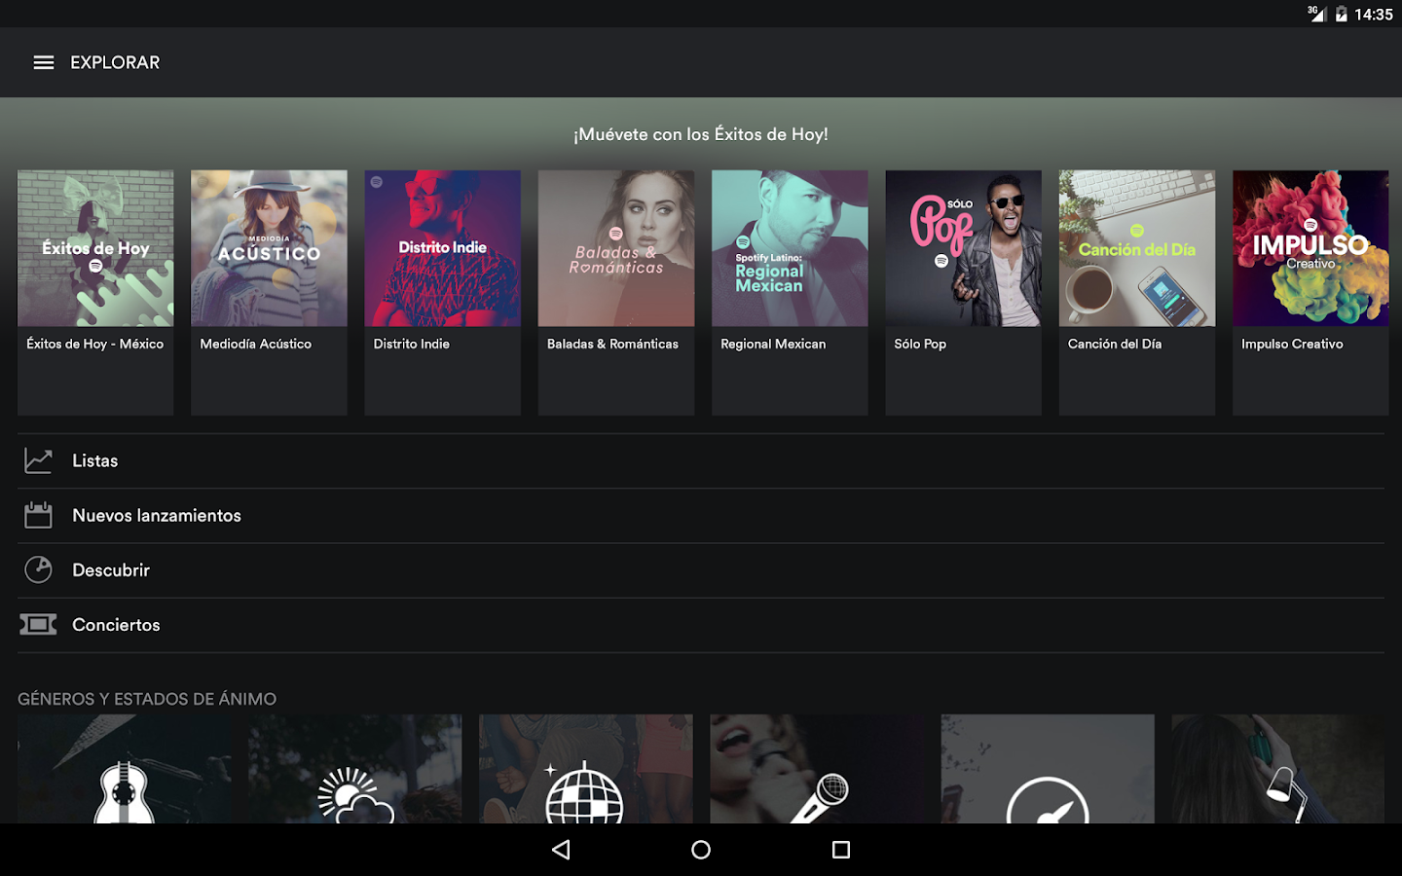The width and height of the screenshot is (1402, 876).
Task: Check the battery status icon
Action: [1342, 14]
